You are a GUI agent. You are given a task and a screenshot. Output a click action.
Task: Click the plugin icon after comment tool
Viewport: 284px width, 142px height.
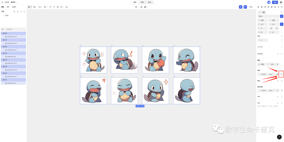point(67,7)
